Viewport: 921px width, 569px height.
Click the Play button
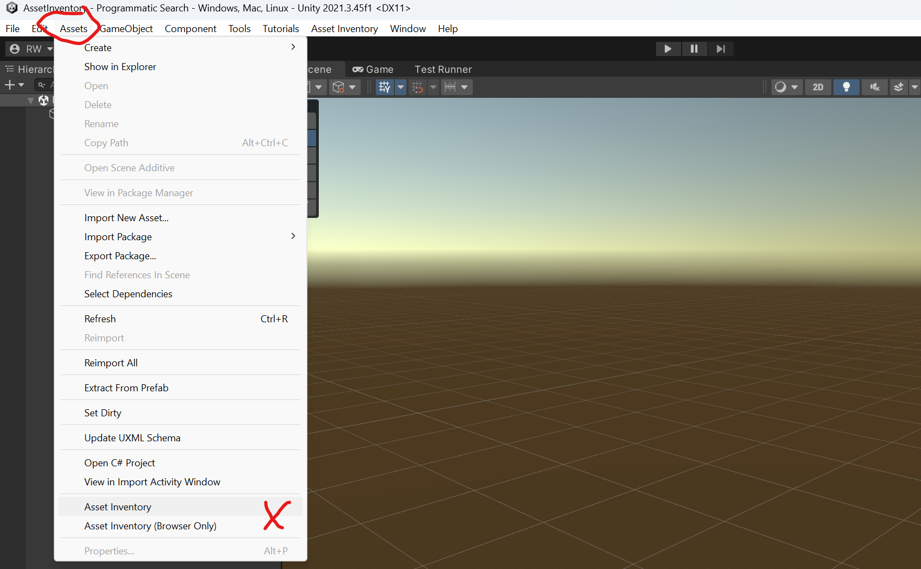(668, 49)
